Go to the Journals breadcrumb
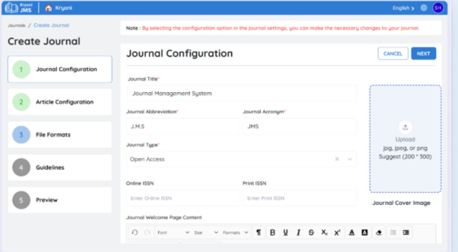Image resolution: width=458 pixels, height=252 pixels. [x=17, y=26]
